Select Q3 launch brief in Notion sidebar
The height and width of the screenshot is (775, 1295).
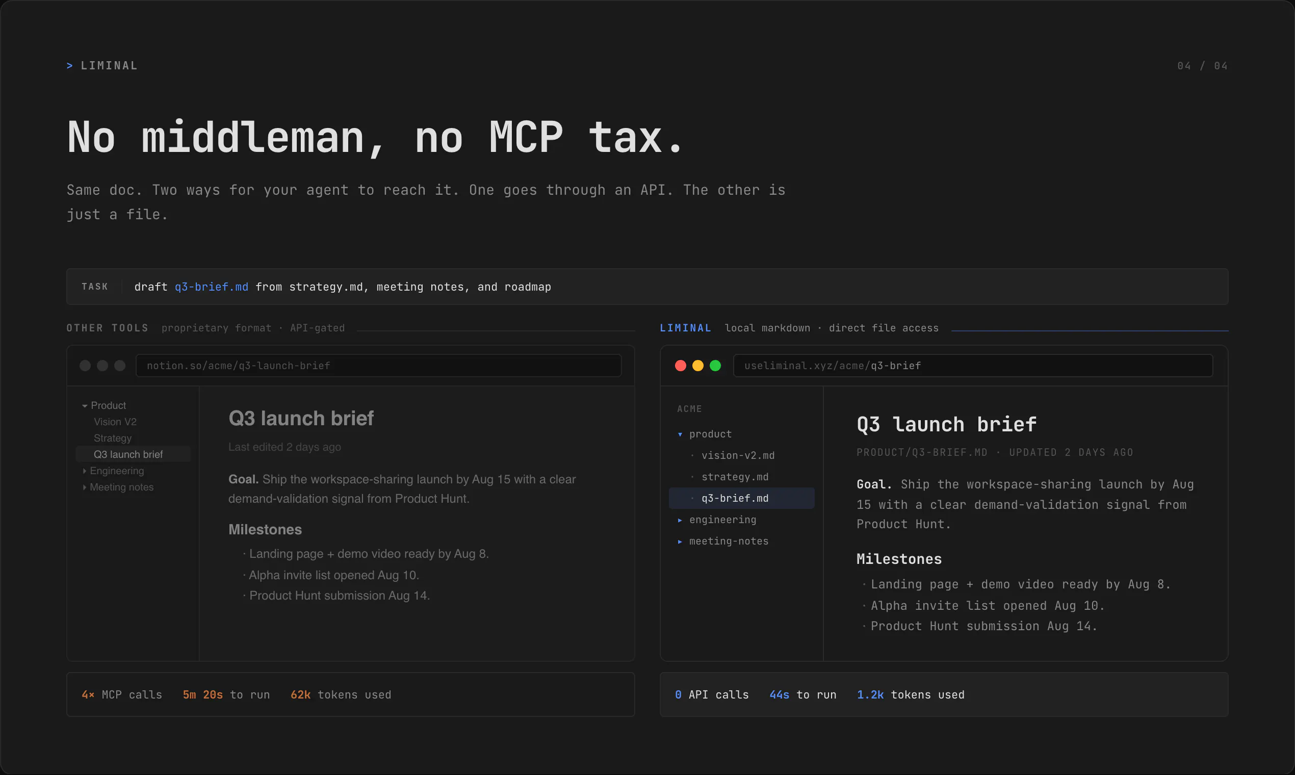pyautogui.click(x=133, y=454)
